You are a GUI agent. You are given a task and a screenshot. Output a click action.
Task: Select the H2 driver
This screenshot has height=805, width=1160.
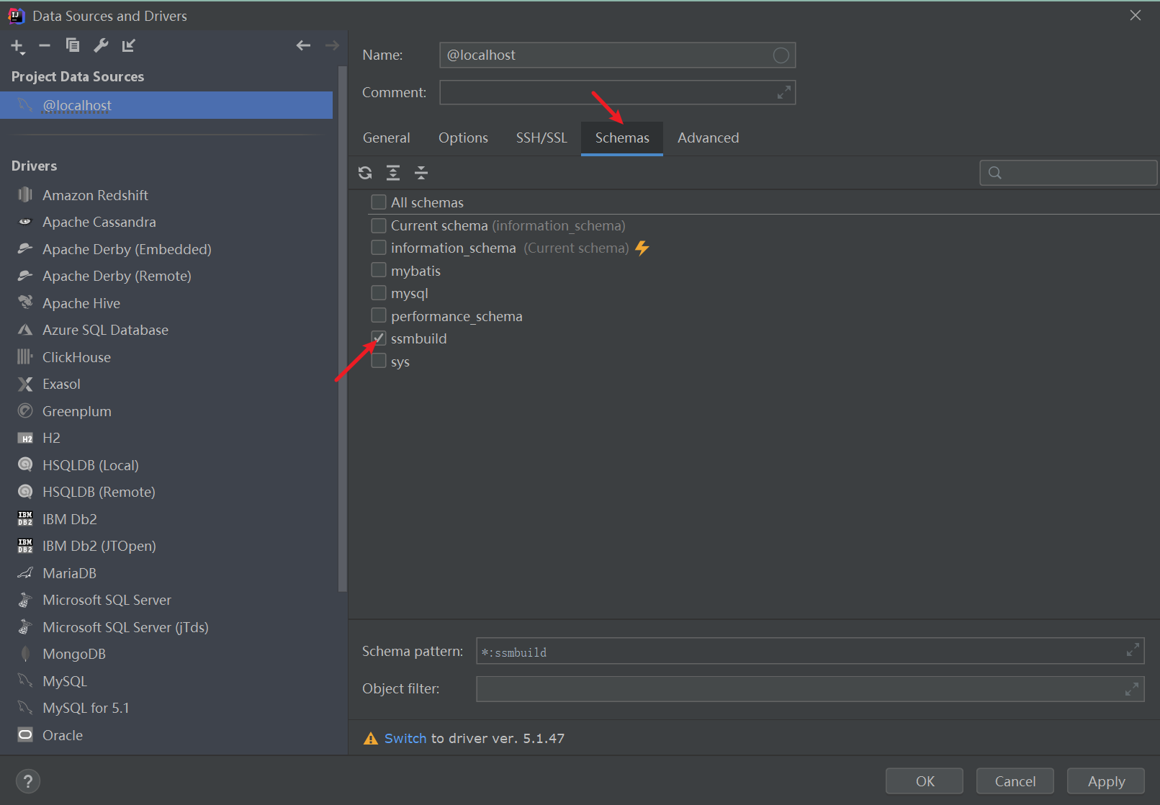pyautogui.click(x=166, y=439)
